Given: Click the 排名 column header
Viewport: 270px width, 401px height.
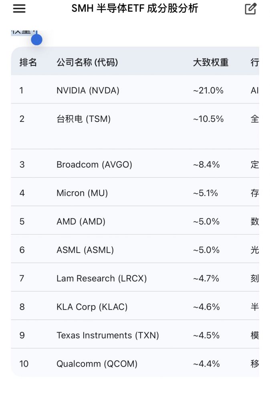Looking at the screenshot, I should (28, 62).
